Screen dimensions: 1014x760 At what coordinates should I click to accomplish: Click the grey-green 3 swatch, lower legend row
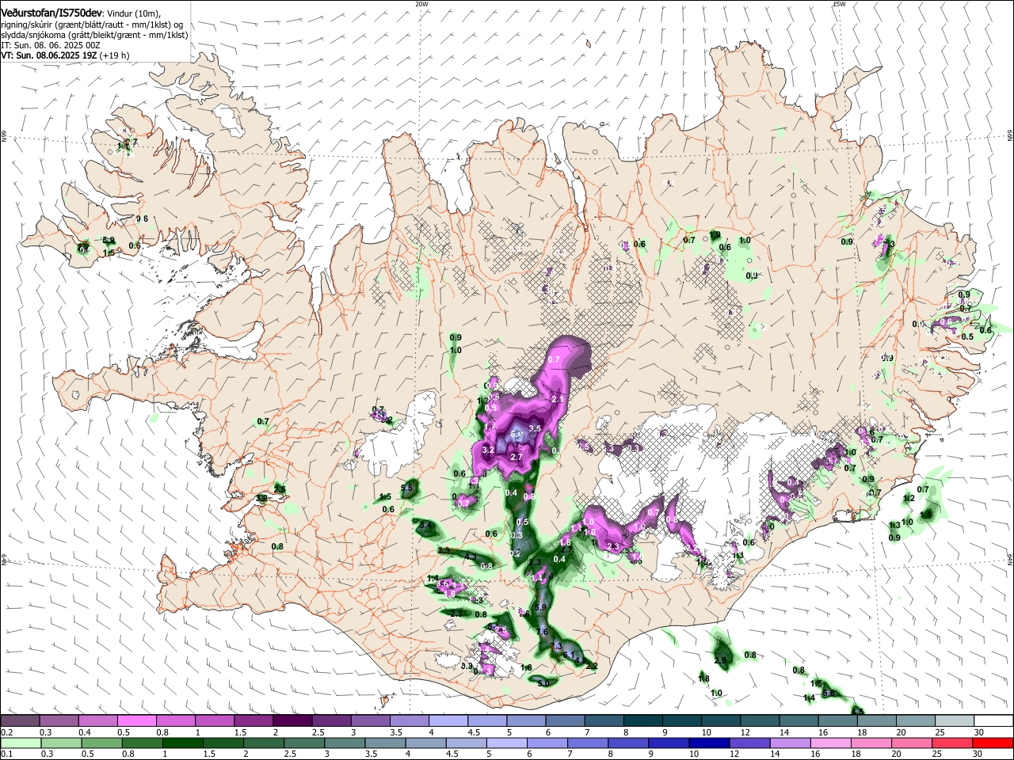pos(345,743)
